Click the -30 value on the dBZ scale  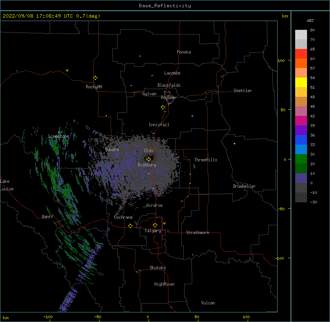tap(314, 202)
